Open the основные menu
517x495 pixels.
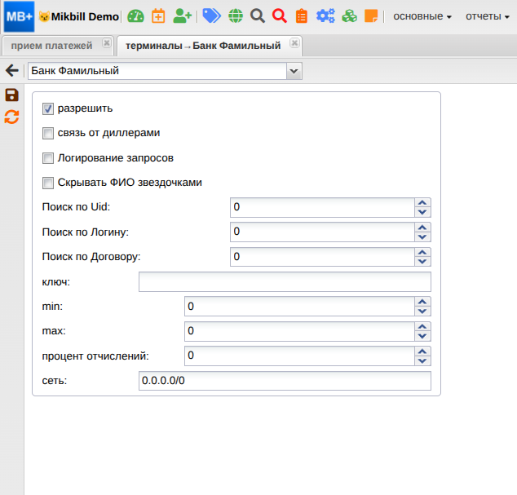click(x=422, y=16)
